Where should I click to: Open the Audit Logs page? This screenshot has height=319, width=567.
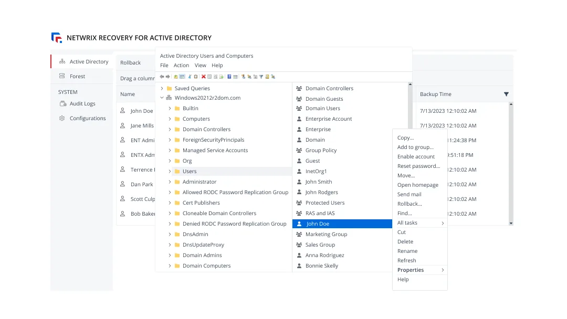point(82,104)
